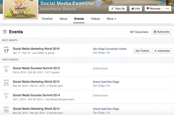Image resolution: width=174 pixels, height=115 pixels.
Task: Click the Apr 17 date icon
Action: click(x=6, y=49)
